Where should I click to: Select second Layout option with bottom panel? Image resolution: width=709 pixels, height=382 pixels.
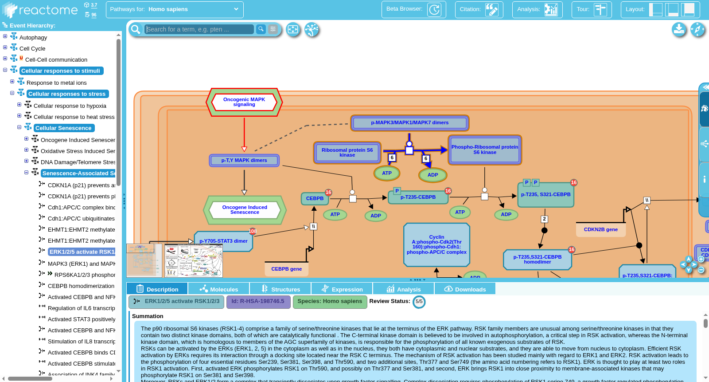672,9
